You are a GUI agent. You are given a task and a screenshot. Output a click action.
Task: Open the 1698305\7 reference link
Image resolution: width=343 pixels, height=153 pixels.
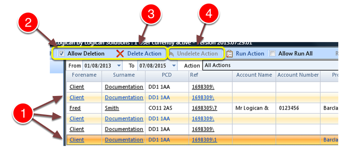205,108
